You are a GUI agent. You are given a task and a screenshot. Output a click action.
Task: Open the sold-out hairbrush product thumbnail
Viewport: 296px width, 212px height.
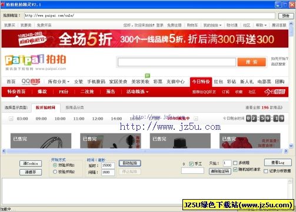(x=111, y=141)
